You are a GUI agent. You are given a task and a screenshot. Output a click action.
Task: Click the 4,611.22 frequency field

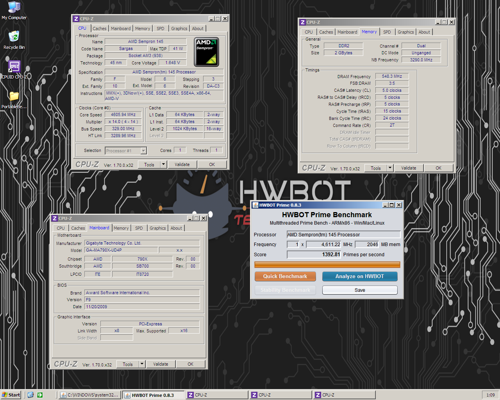tap(324, 245)
